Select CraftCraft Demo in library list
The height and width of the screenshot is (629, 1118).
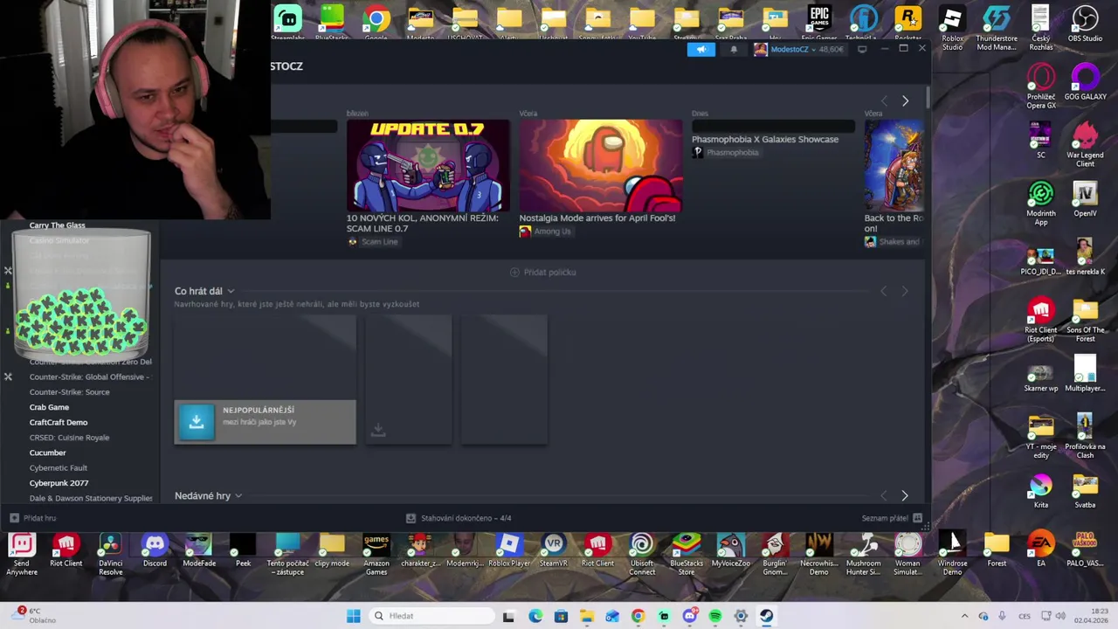59,422
